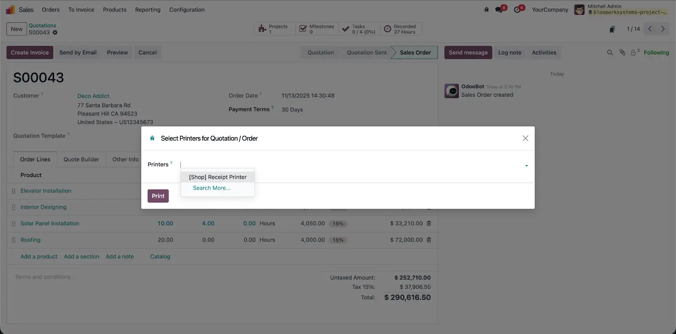676x334 pixels.
Task: Select the Quotation status stage
Action: click(321, 52)
